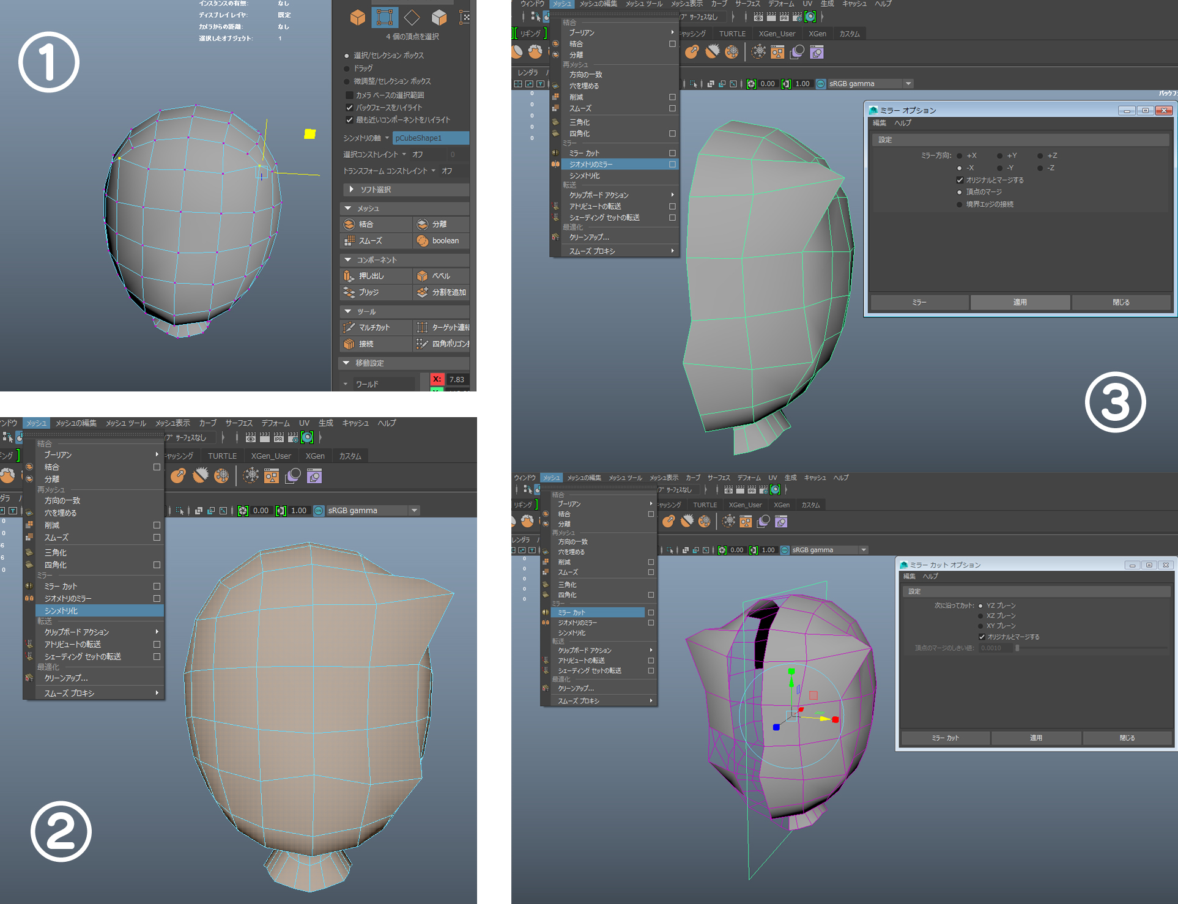The width and height of the screenshot is (1178, 904).
Task: Activate vertex selection icon in Modeling Toolkit
Action: point(385,17)
